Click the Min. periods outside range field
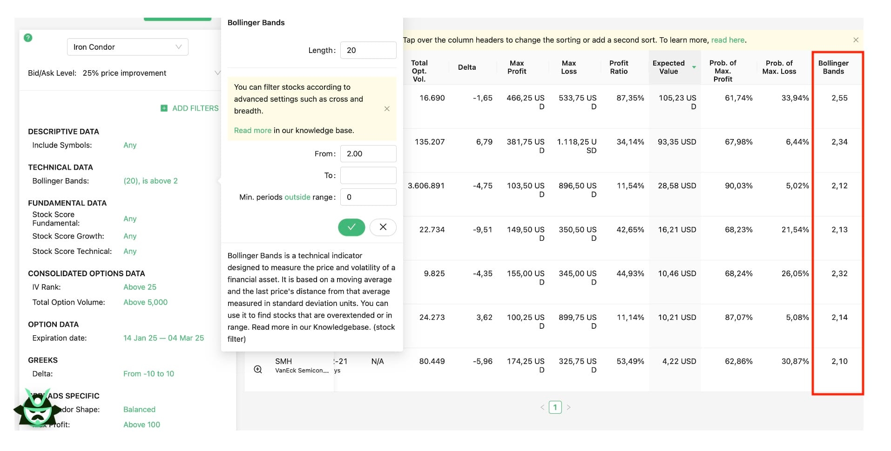 368,197
